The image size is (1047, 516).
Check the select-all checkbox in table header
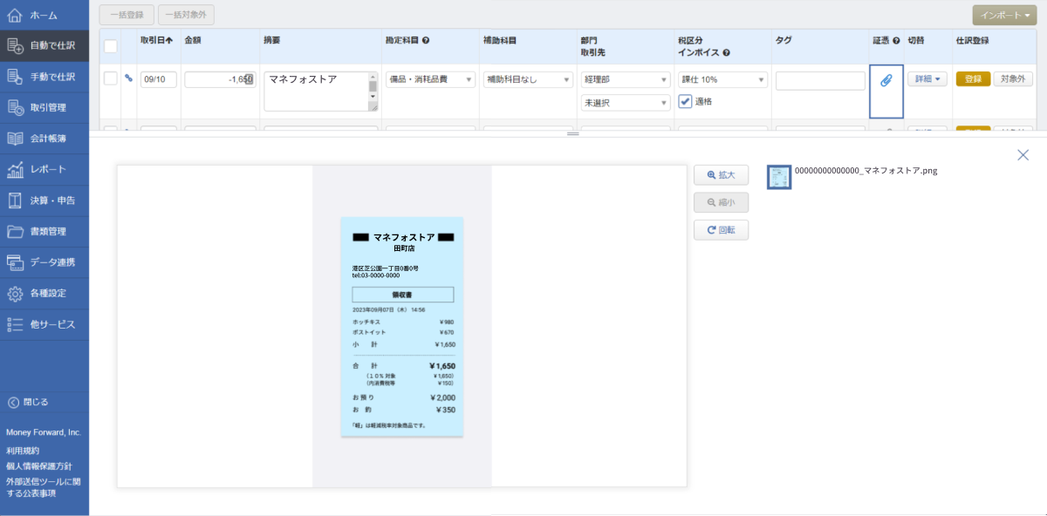click(111, 46)
